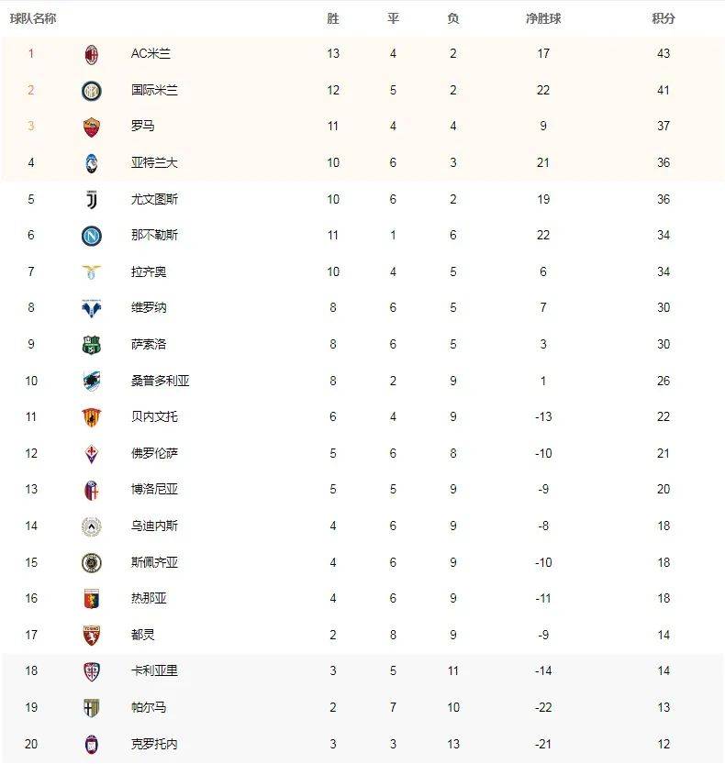Click the AC Milan club crest
This screenshot has width=725, height=764.
point(91,54)
